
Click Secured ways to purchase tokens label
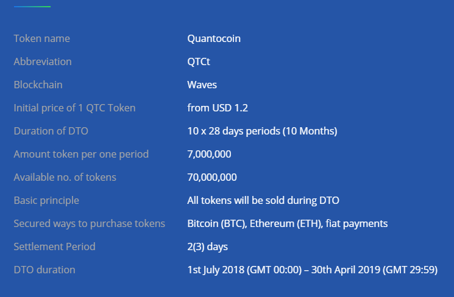pyautogui.click(x=89, y=223)
